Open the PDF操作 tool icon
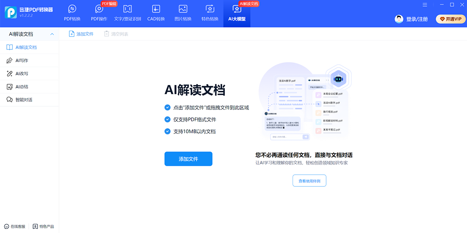The image size is (467, 233). click(99, 9)
